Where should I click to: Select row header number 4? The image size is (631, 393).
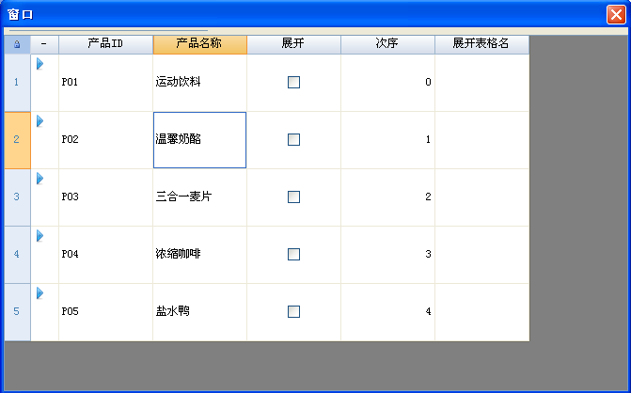17,255
